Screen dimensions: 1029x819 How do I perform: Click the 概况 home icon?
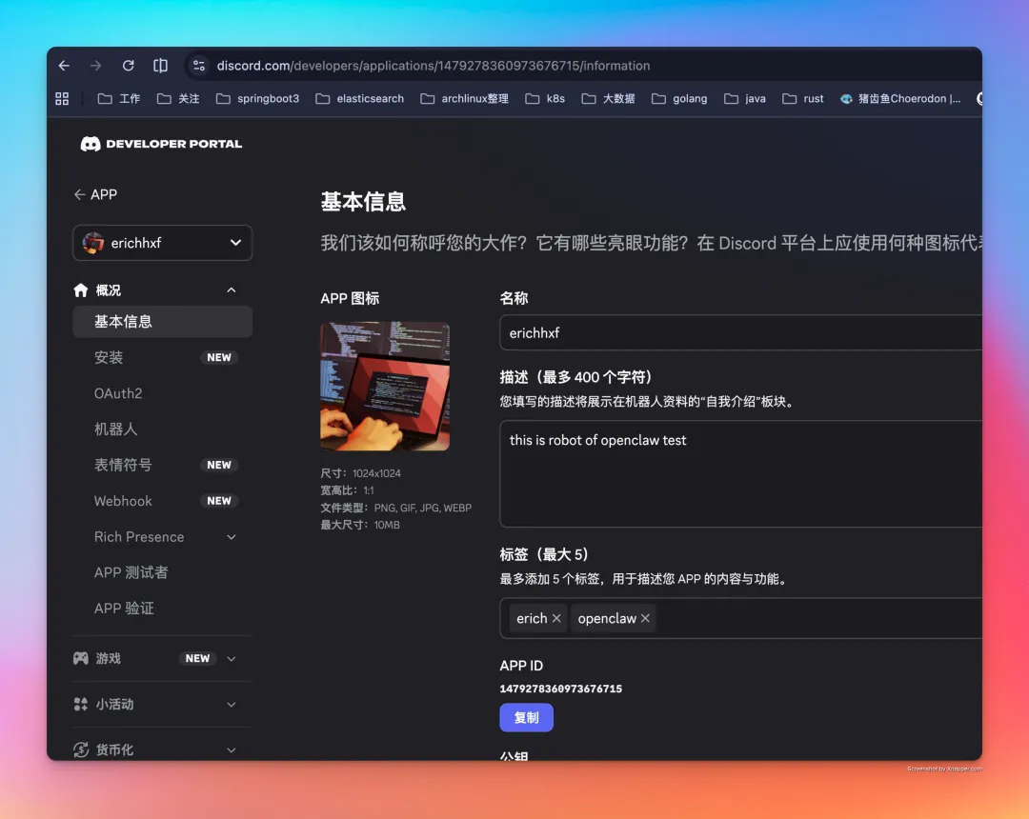(x=81, y=290)
